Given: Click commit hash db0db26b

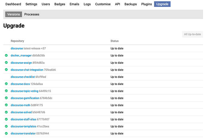Looking at the screenshot, I should click(39, 55).
